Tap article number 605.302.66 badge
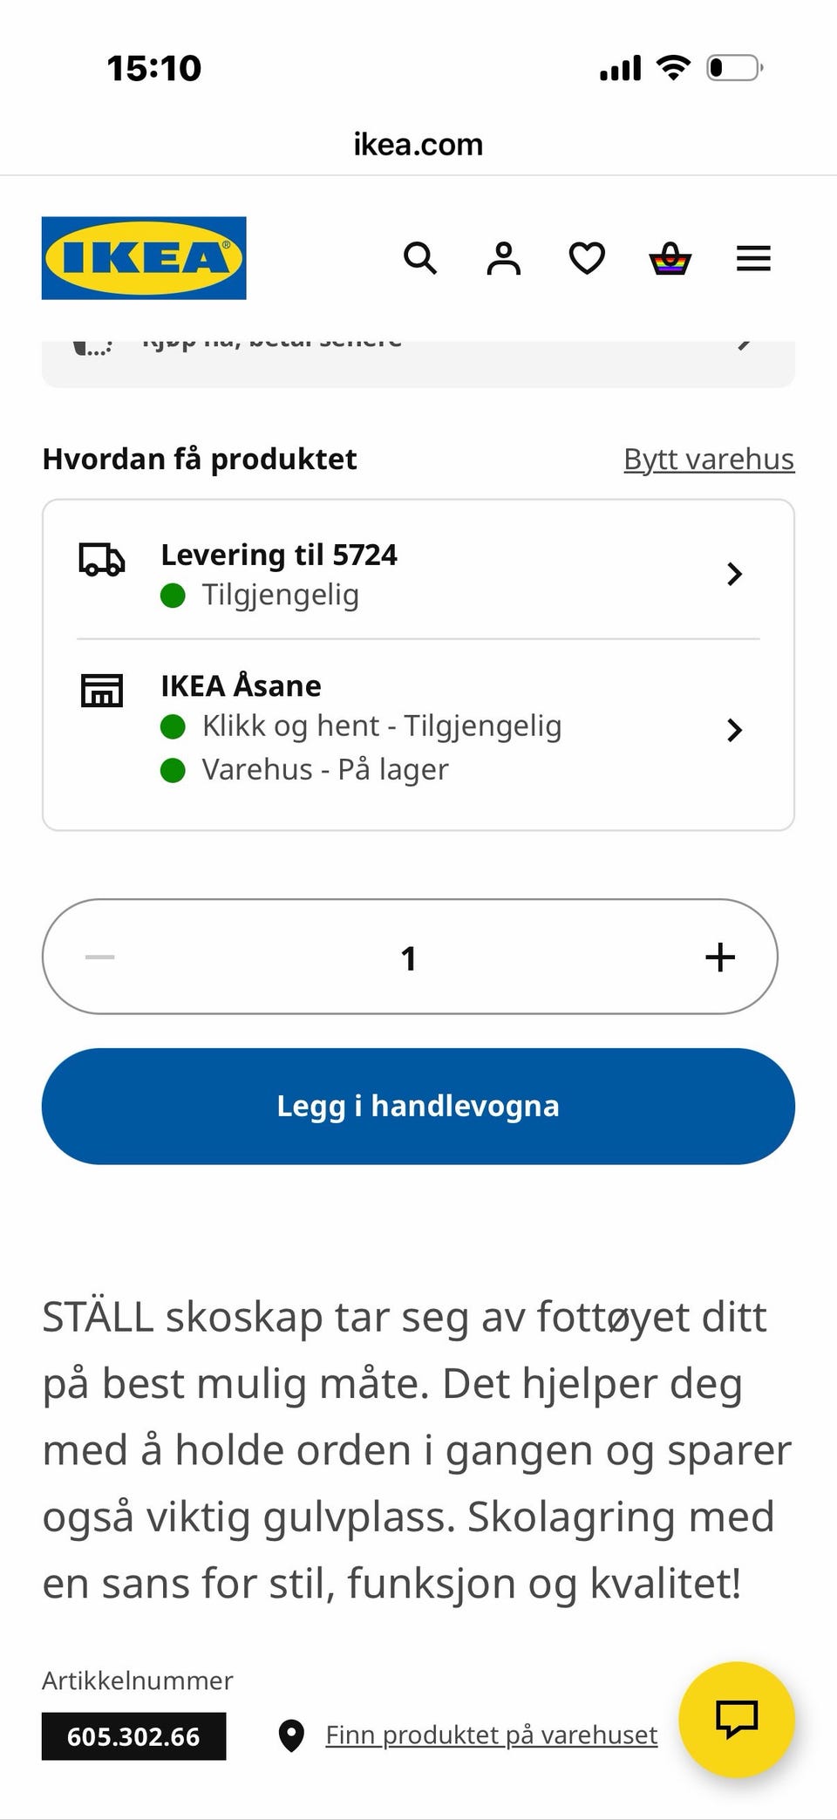 (x=133, y=1736)
